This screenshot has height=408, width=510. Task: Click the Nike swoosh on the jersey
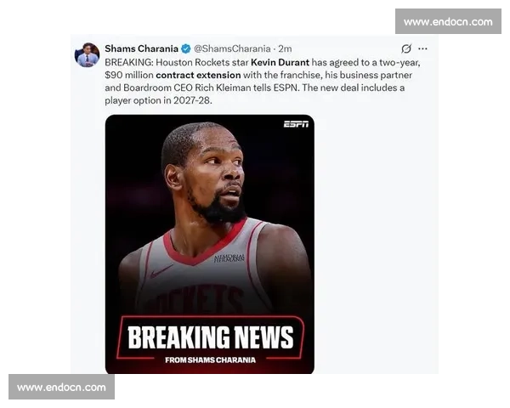click(x=161, y=271)
